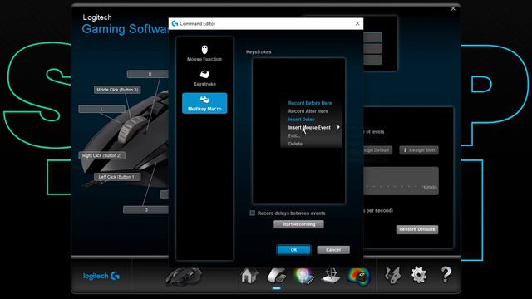Image resolution: width=532 pixels, height=299 pixels.
Task: Open the surface tuning icon
Action: click(331, 275)
